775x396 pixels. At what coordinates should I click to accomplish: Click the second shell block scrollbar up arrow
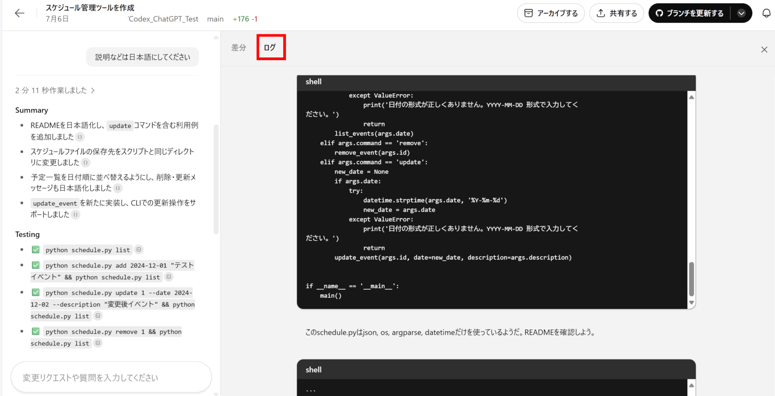tap(691, 385)
